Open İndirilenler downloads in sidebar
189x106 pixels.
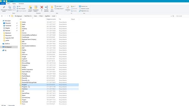click(8, 26)
